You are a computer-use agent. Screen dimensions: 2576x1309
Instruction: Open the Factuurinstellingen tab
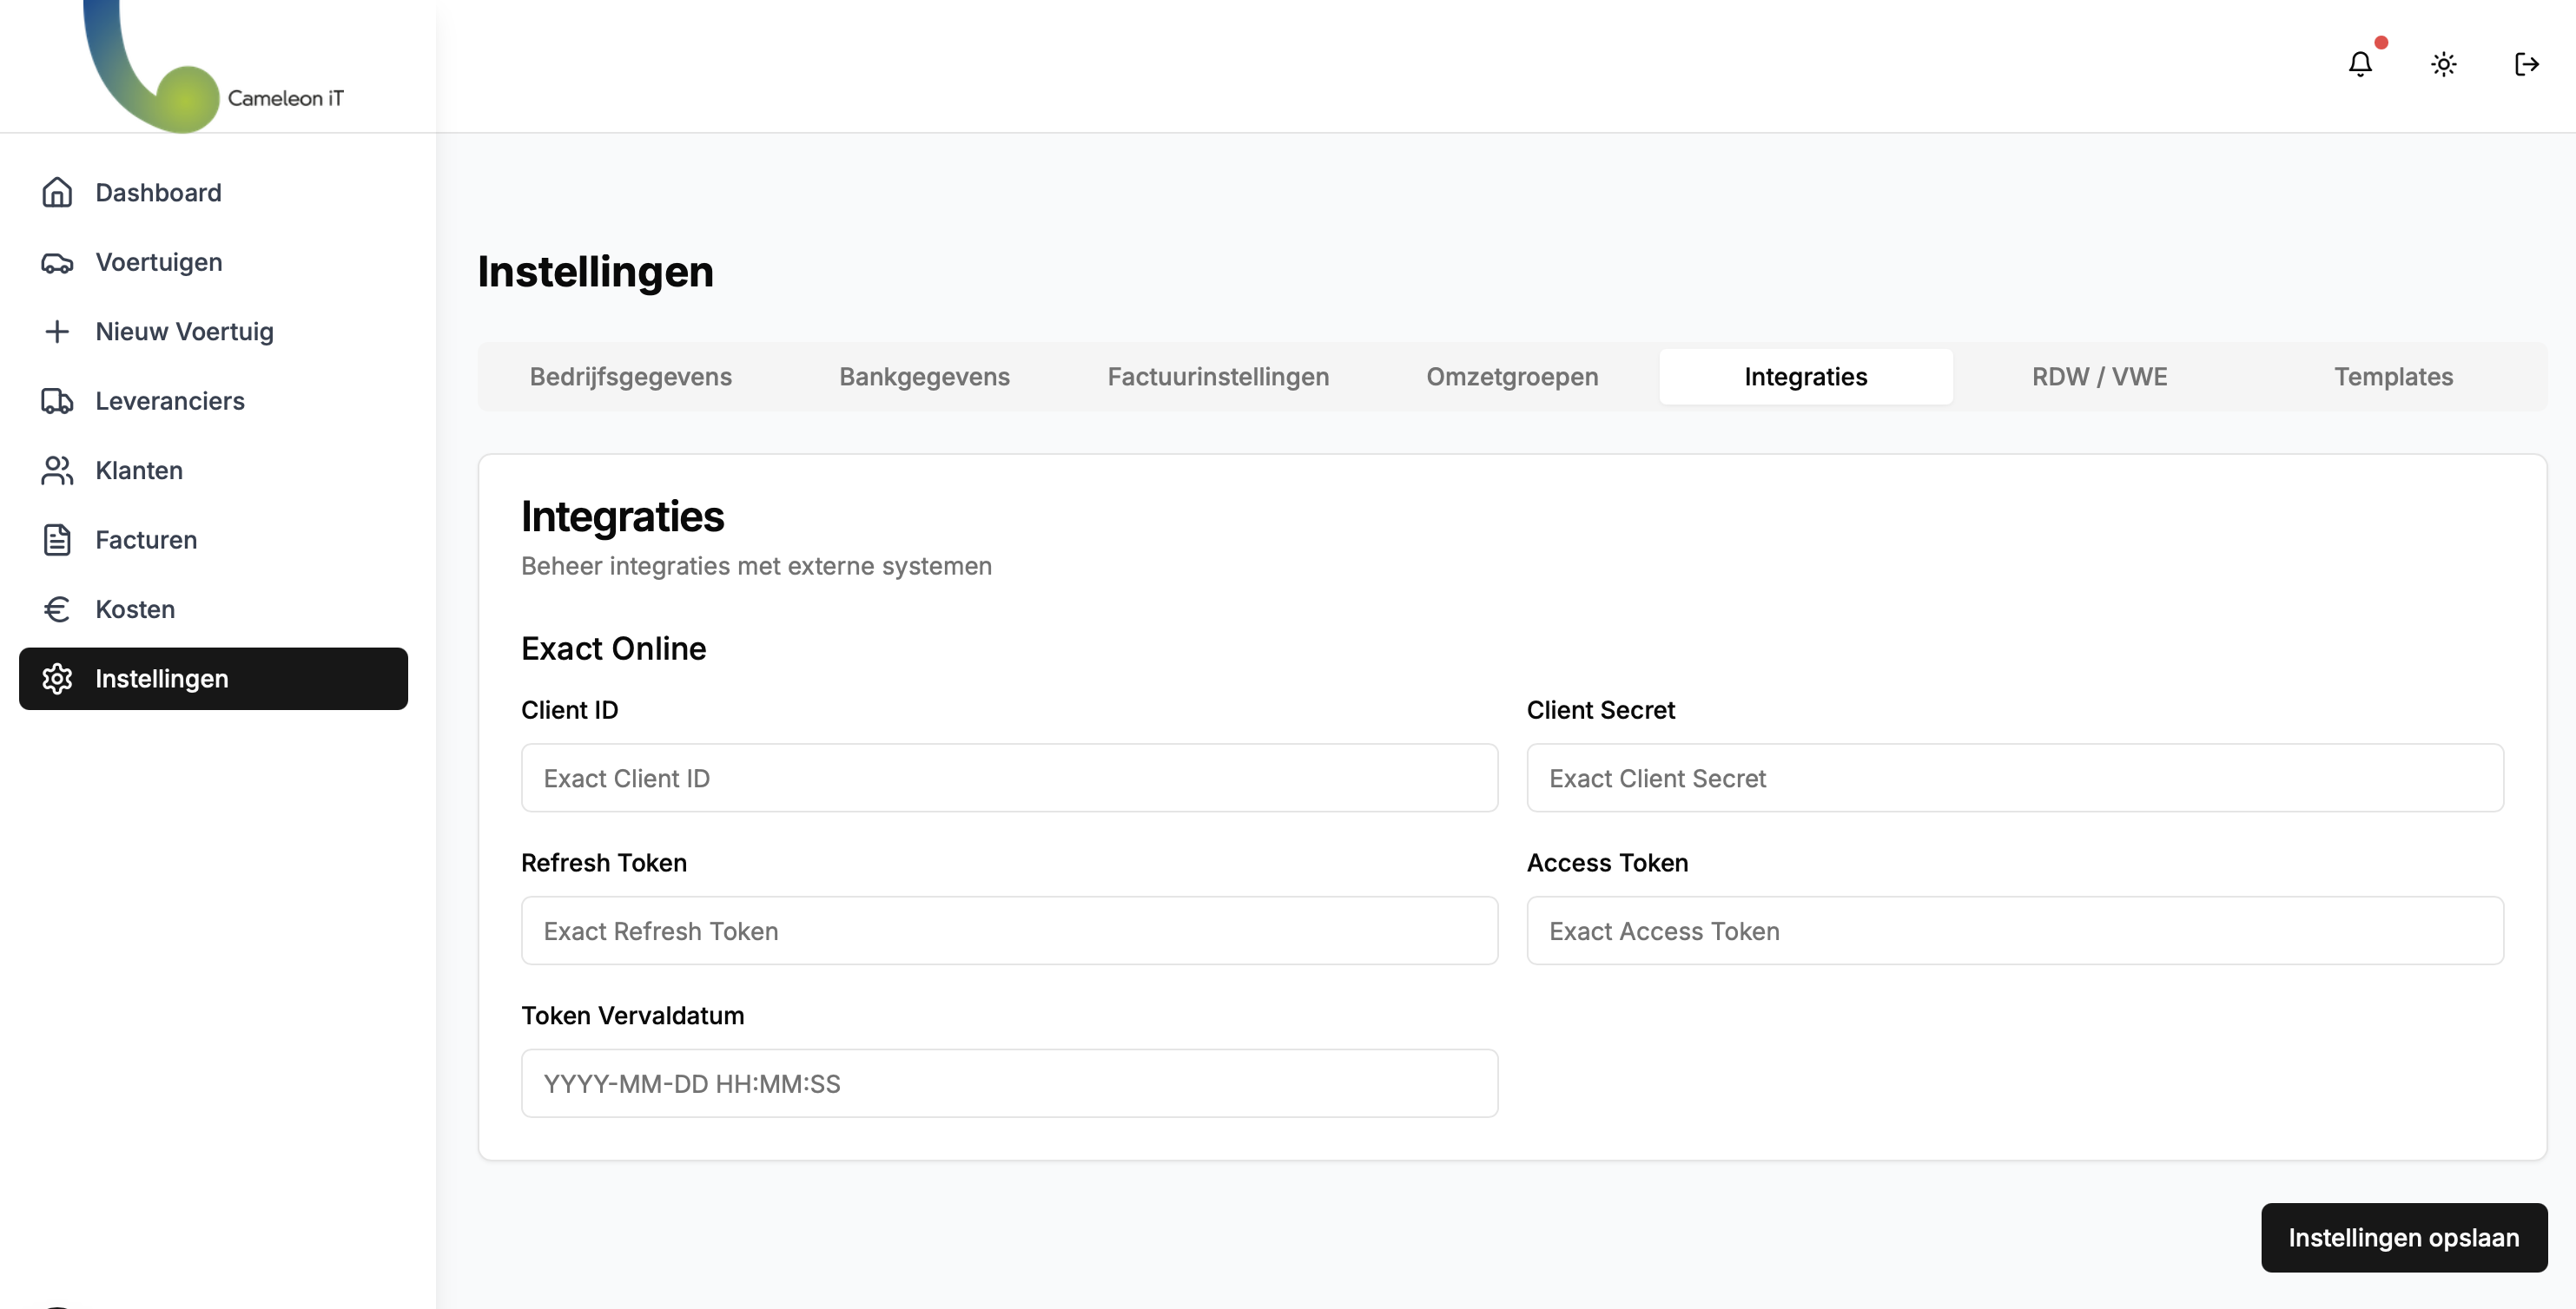point(1218,377)
